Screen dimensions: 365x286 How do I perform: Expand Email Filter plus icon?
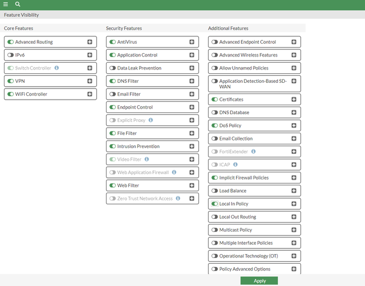pos(192,94)
